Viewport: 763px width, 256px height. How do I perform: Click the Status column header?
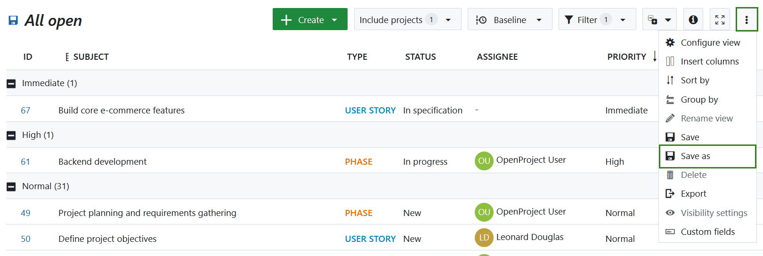click(x=420, y=57)
